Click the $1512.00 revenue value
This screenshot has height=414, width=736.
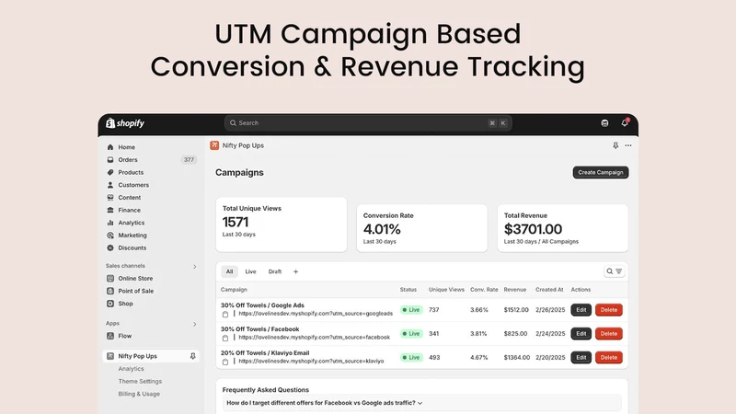pyautogui.click(x=516, y=310)
